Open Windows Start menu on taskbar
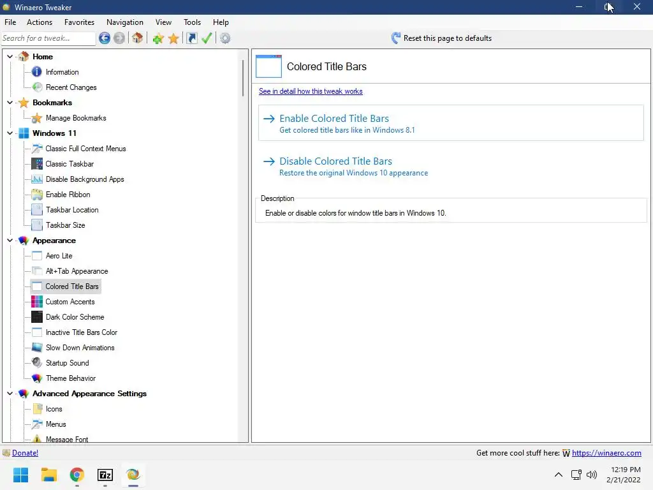This screenshot has width=653, height=490. (21, 475)
